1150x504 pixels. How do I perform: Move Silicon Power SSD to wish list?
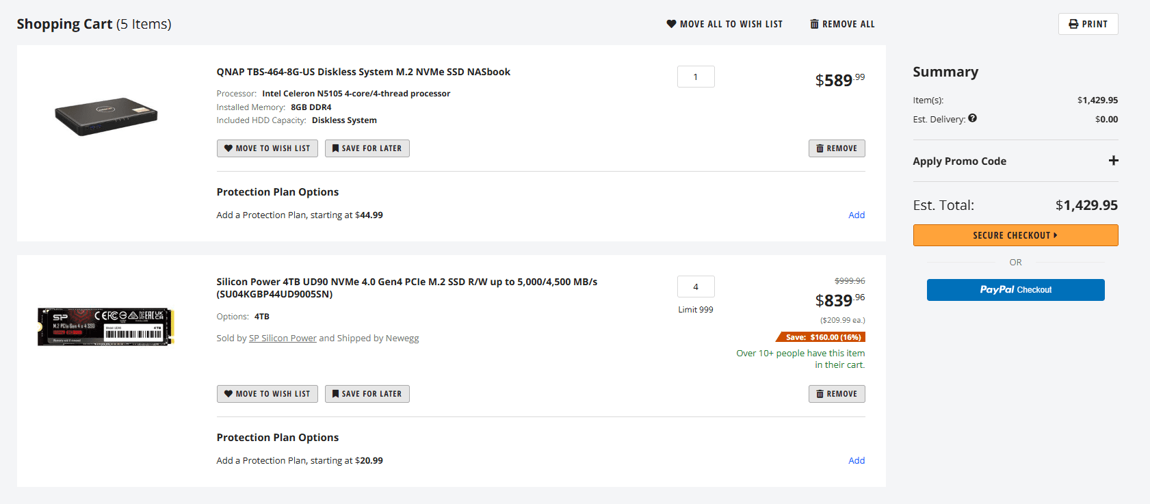[x=267, y=394]
